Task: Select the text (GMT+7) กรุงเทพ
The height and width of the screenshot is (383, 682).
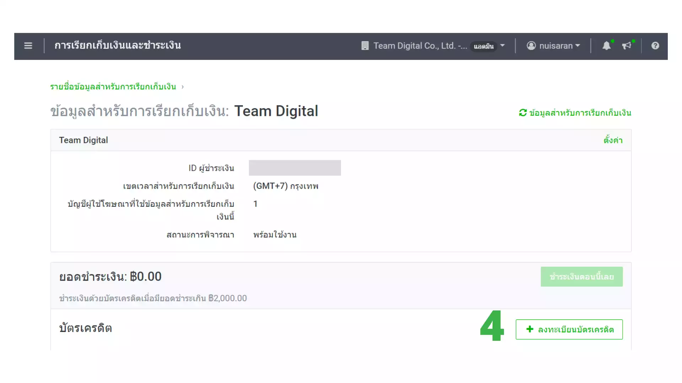Action: click(286, 186)
